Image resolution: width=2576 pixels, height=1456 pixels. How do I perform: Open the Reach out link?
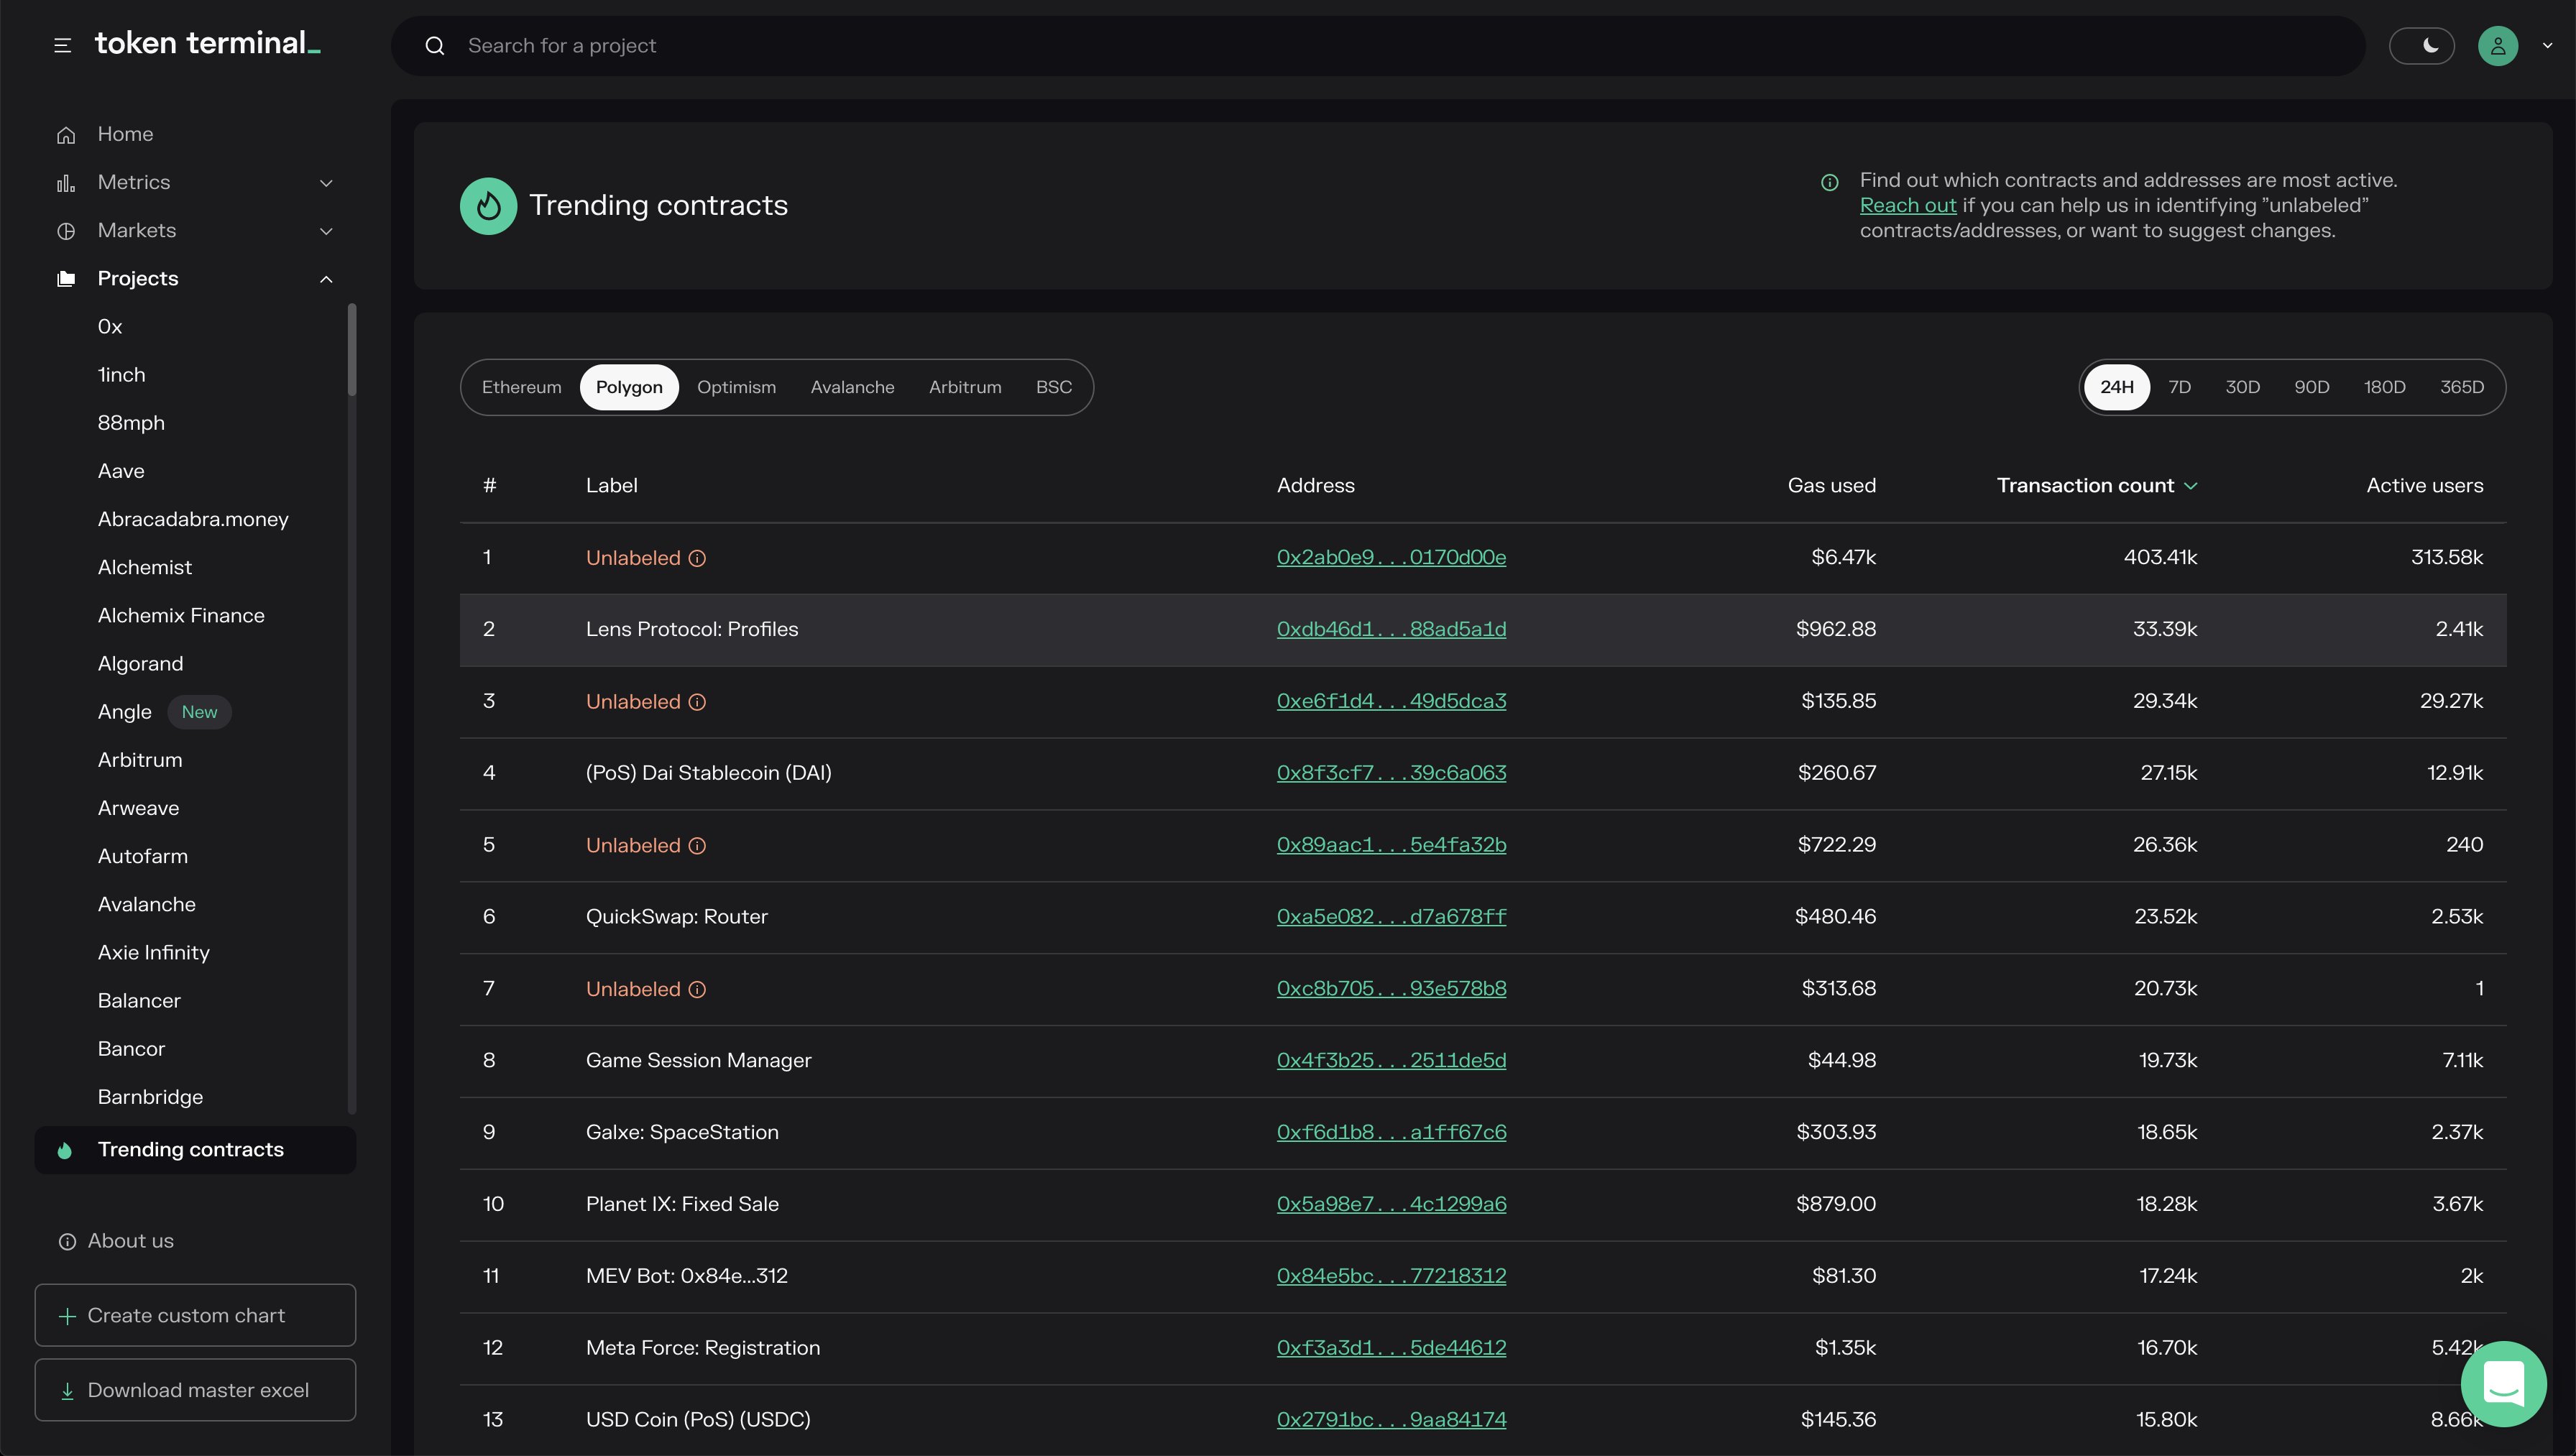click(x=1907, y=205)
